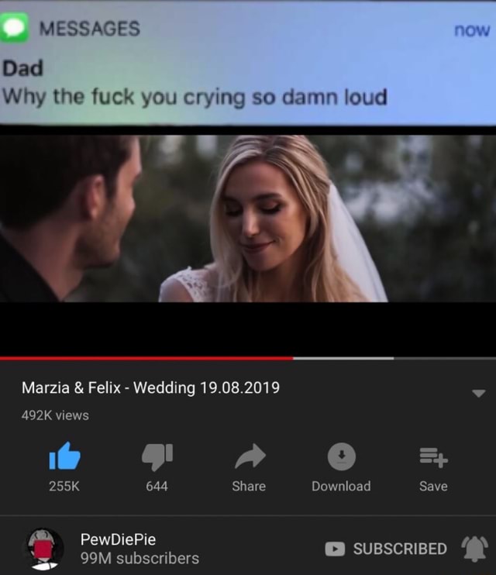This screenshot has width=496, height=575.
Task: Open PewDiePie channel avatar
Action: [x=45, y=549]
